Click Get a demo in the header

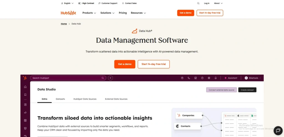coord(186,13)
